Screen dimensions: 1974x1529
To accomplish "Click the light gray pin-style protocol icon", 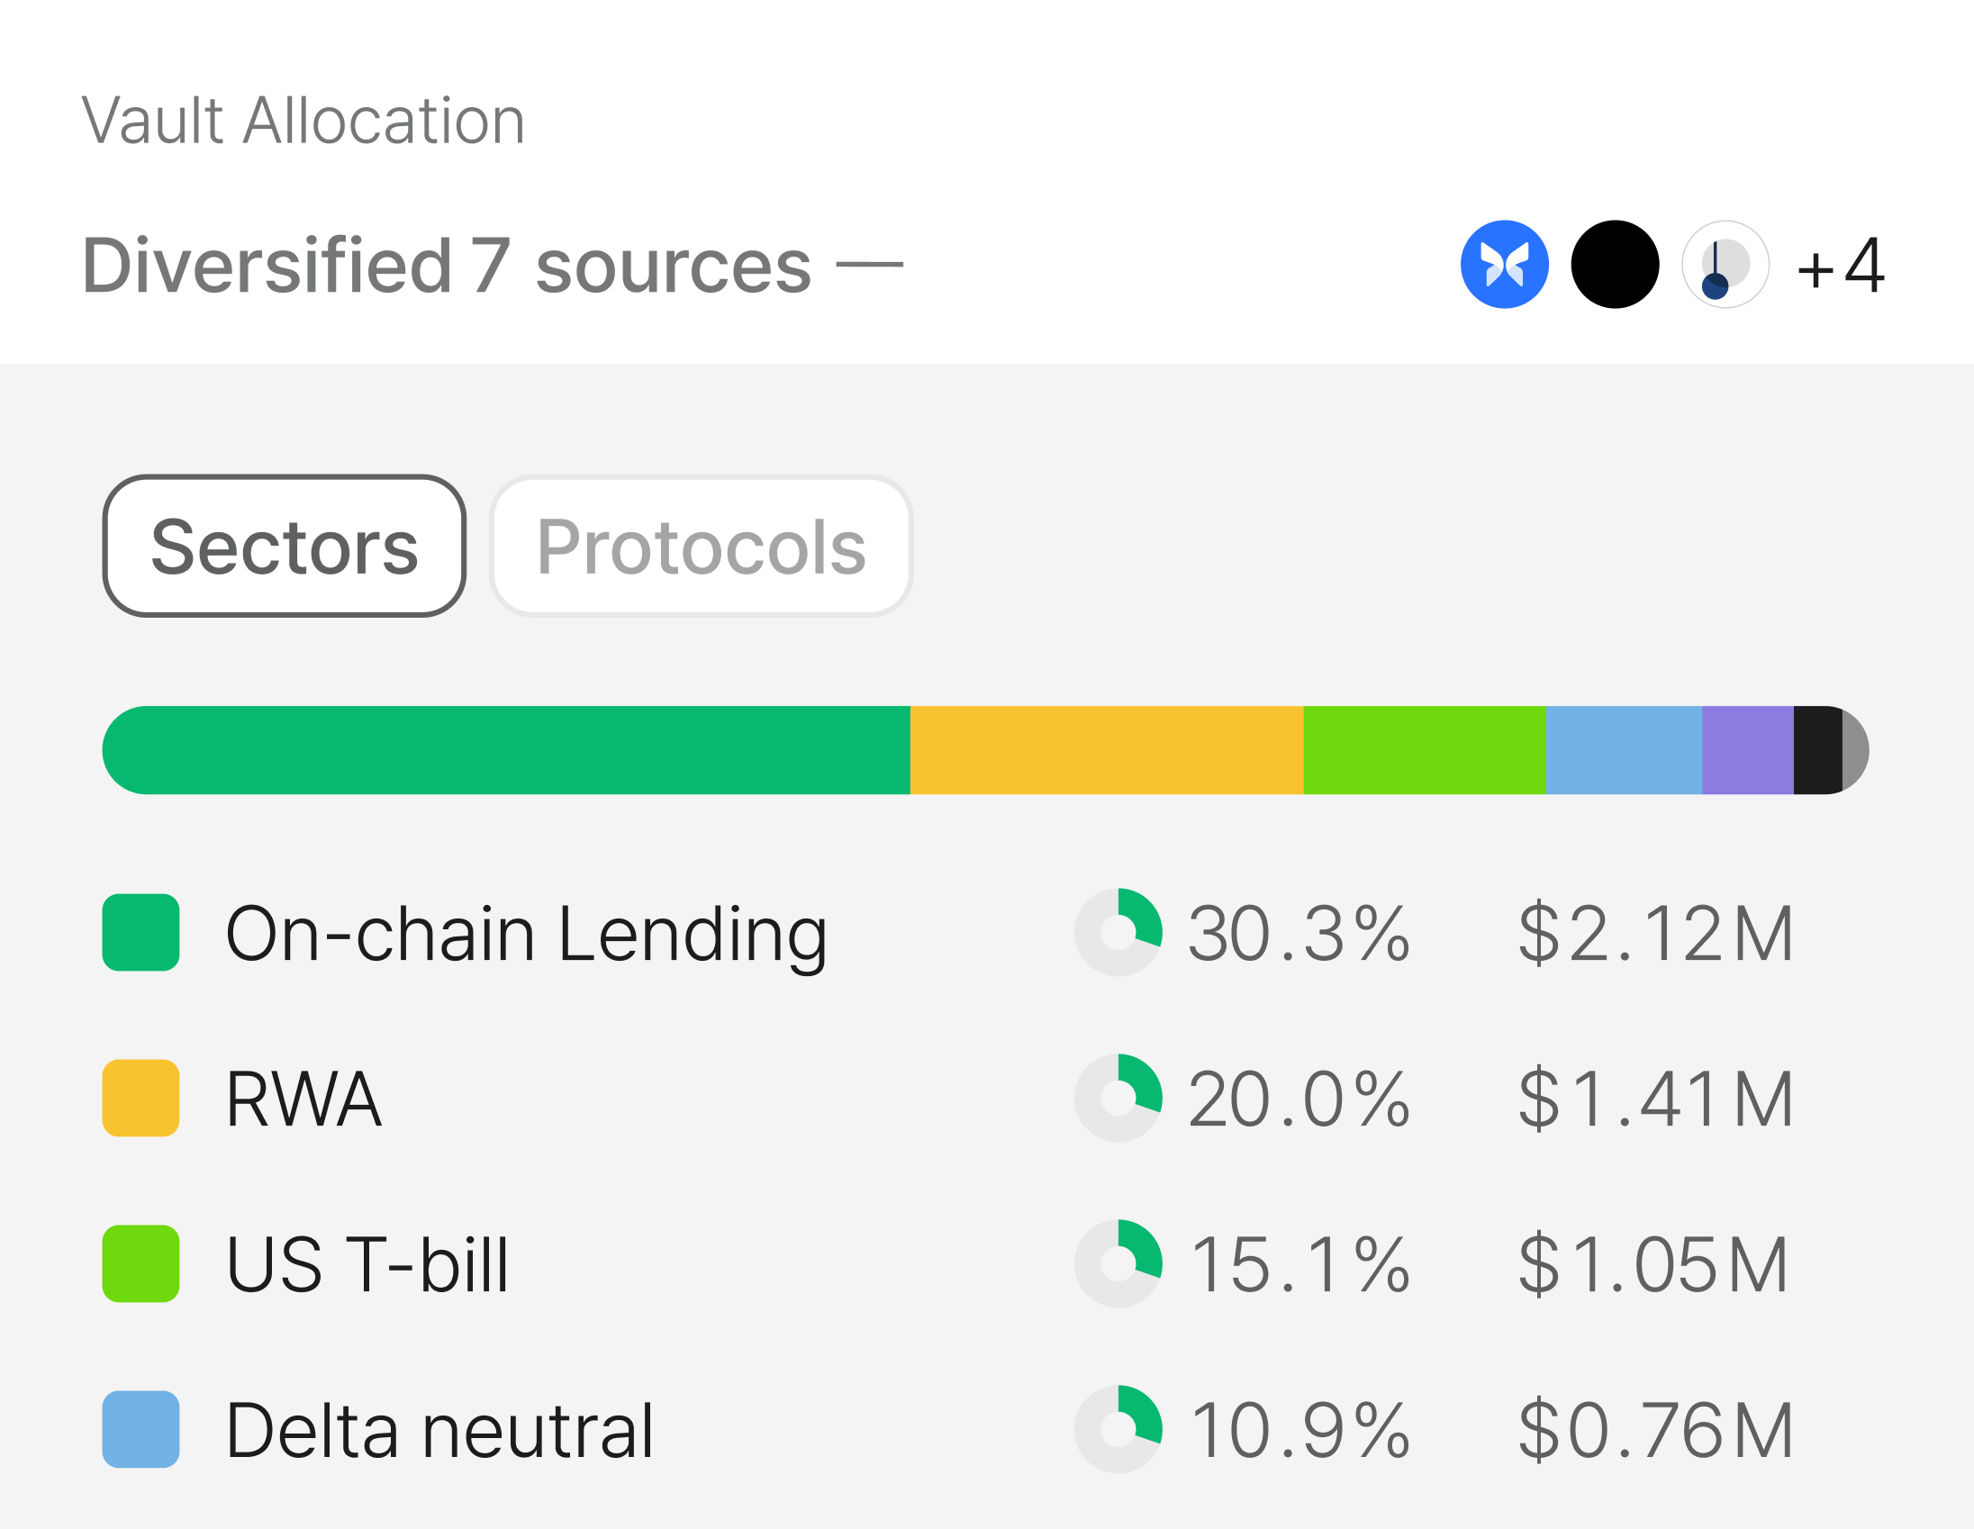I will tap(1725, 265).
